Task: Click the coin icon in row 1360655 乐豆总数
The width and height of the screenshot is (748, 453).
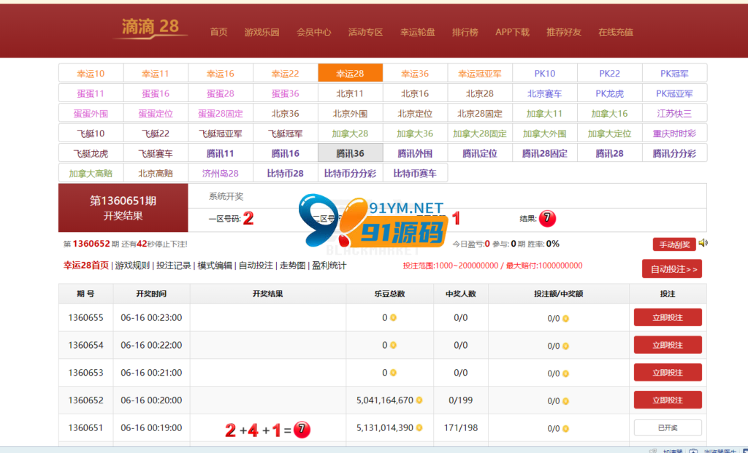Action: pyautogui.click(x=393, y=318)
